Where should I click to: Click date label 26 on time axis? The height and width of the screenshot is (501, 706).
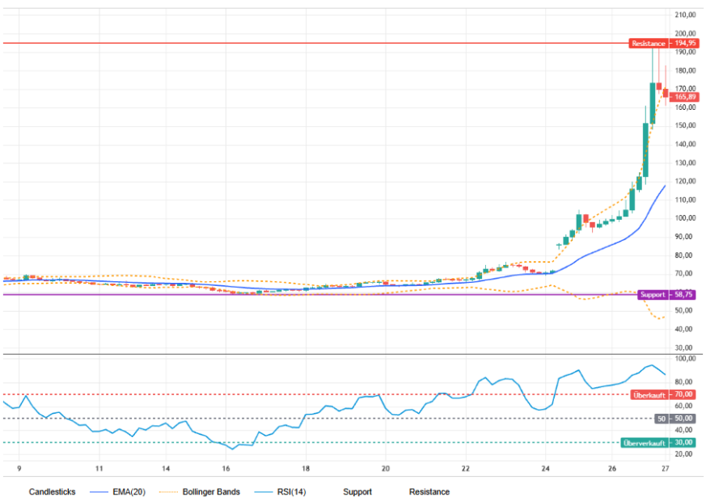coord(612,469)
